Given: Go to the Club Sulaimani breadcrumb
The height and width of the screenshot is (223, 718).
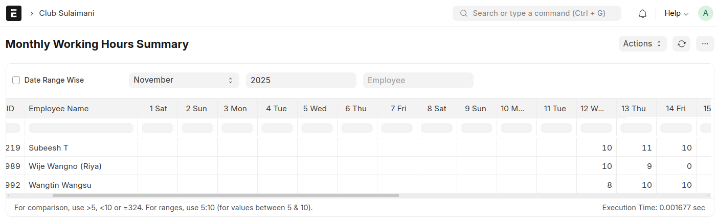Looking at the screenshot, I should [x=66, y=13].
